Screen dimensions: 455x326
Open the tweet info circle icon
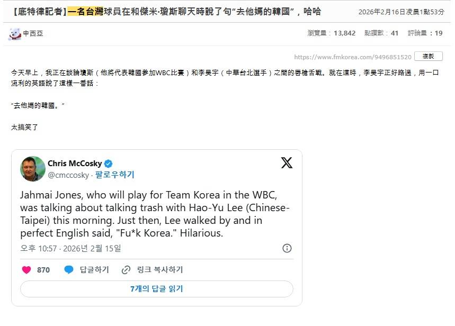[x=287, y=248]
